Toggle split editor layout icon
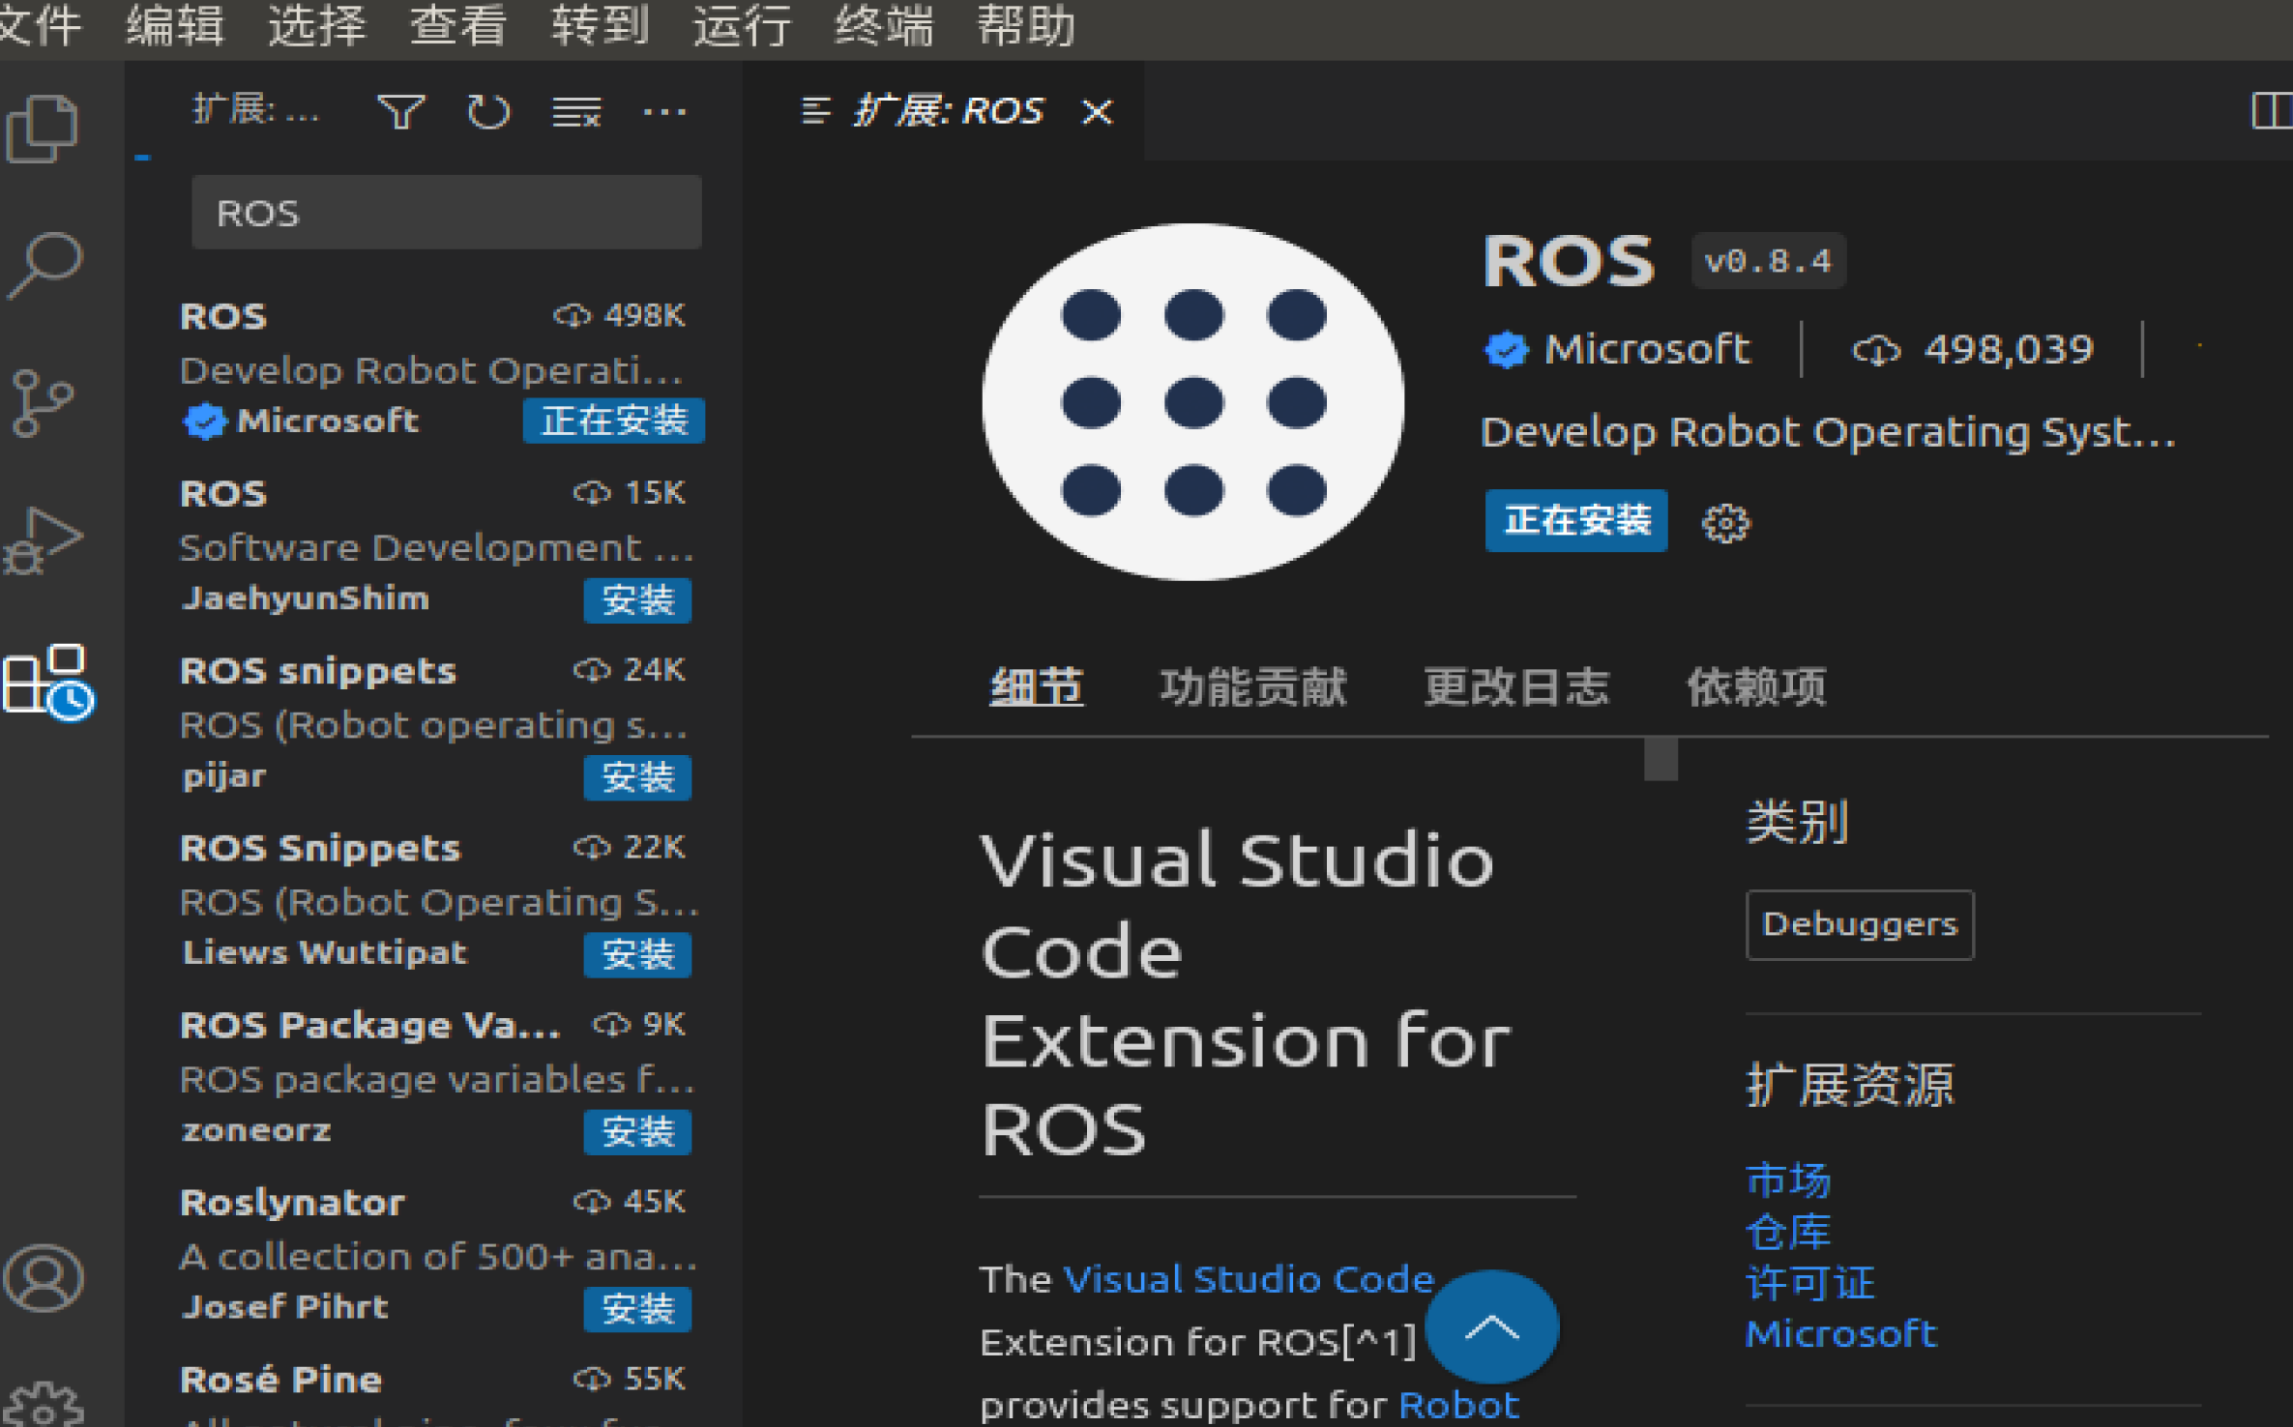 click(x=2271, y=110)
